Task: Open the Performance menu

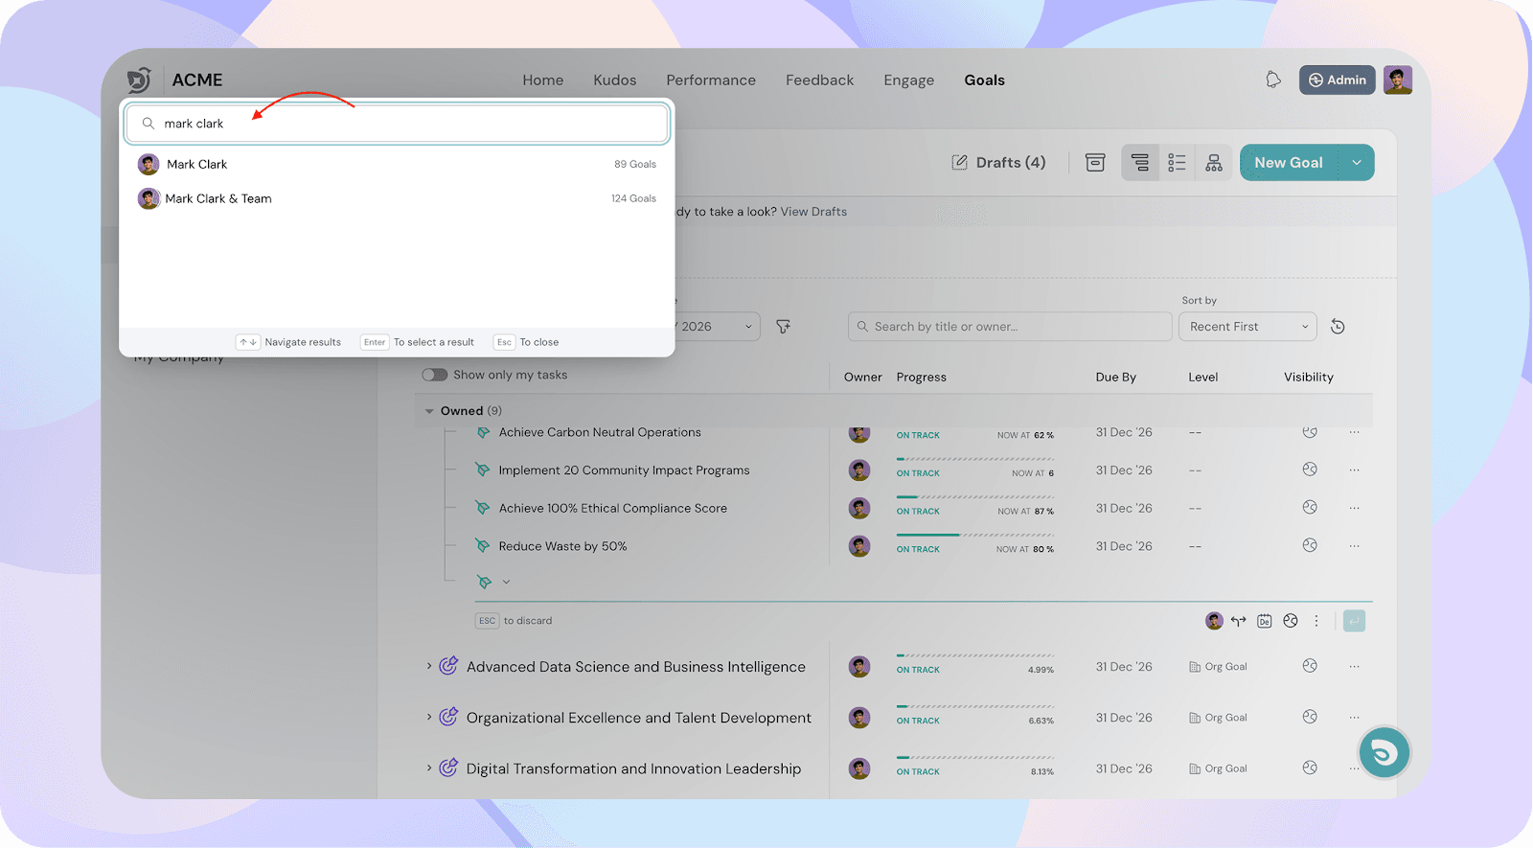Action: point(711,80)
